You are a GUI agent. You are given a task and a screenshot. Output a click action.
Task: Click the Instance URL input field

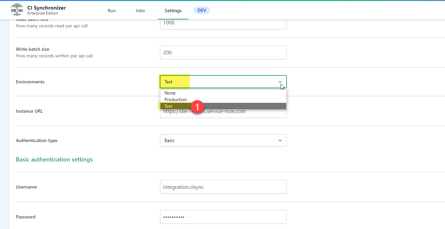223,113
